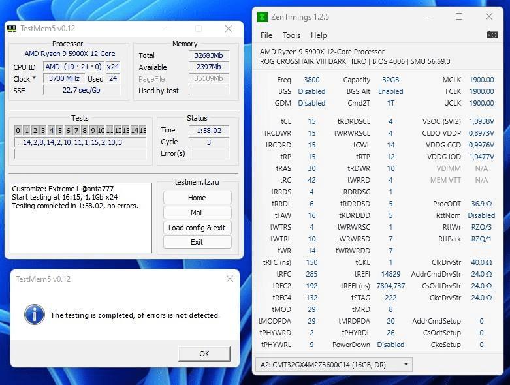The height and width of the screenshot is (385, 510).
Task: Minimize the ZenTimings window
Action: coord(429,16)
